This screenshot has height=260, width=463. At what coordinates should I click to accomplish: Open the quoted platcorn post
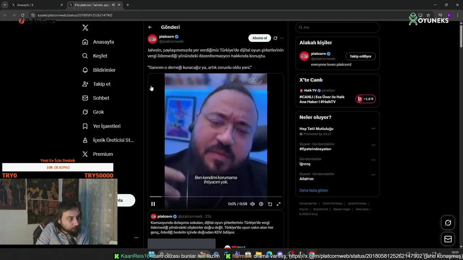(216, 230)
